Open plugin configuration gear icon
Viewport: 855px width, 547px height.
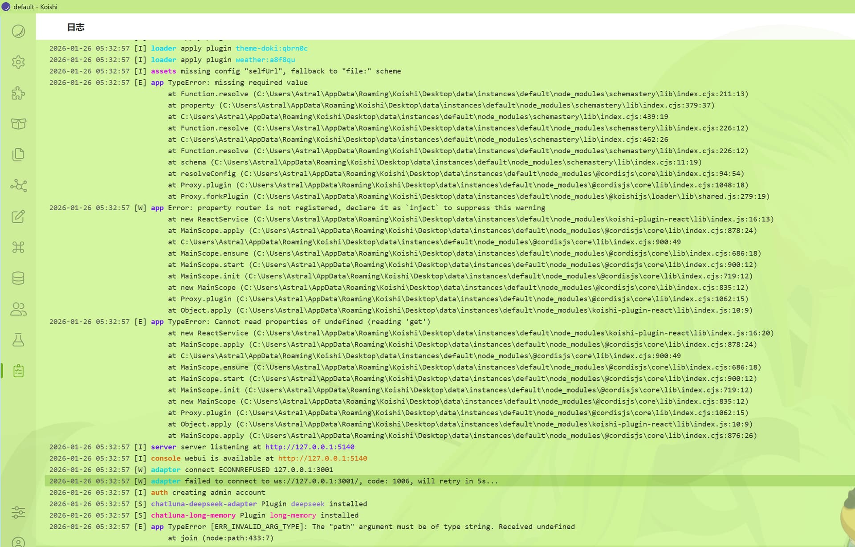(x=18, y=62)
